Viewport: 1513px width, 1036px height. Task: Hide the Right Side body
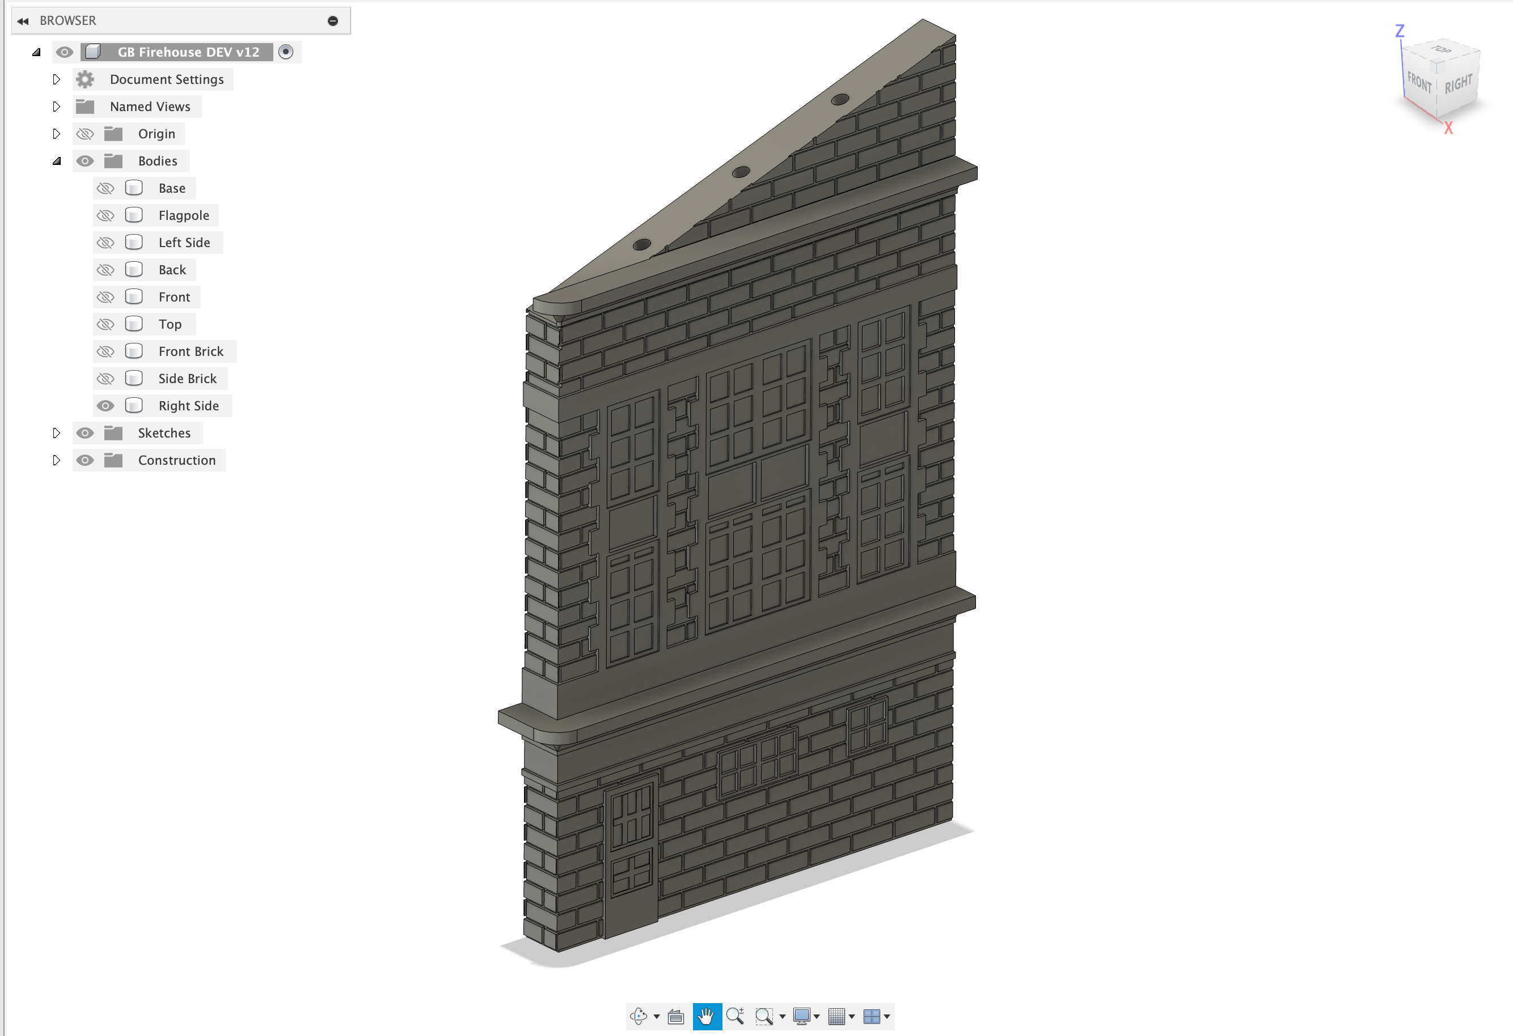[x=105, y=406]
